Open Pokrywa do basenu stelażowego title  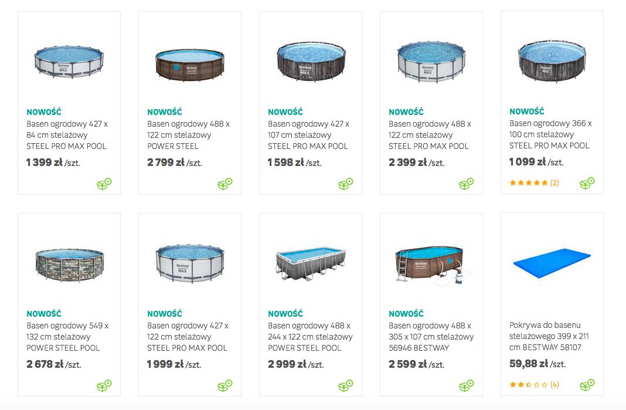pos(549,337)
